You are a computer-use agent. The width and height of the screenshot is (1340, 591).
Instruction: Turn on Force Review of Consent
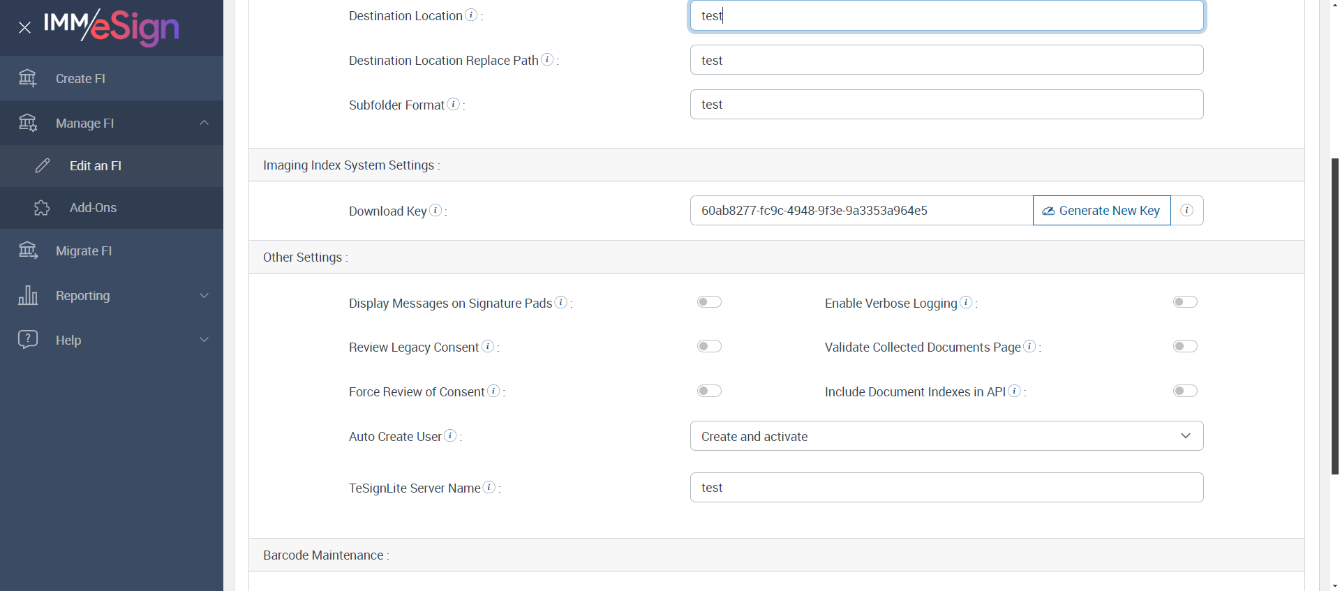click(x=709, y=391)
